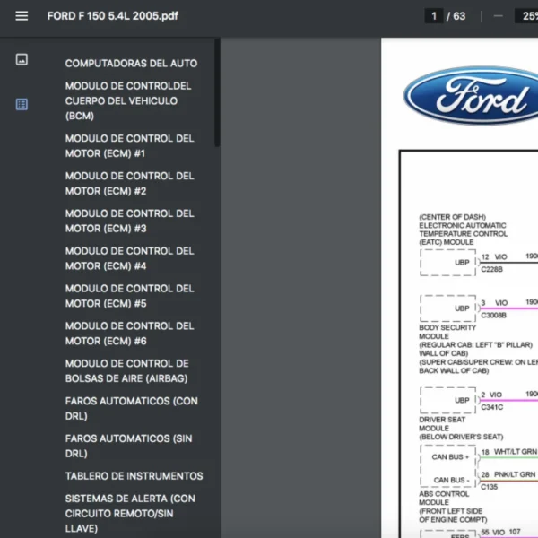Click the C341C connector label

coord(492,407)
